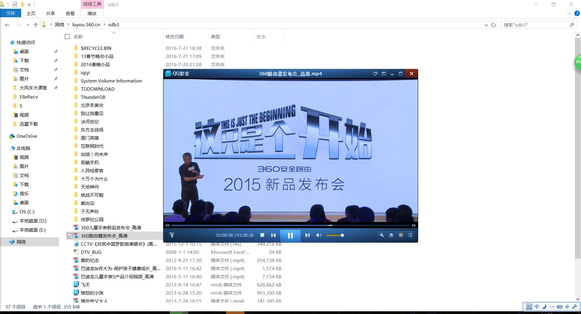581x314 pixels.
Task: Switch to the 共享 ribbon tab
Action: tap(50, 13)
